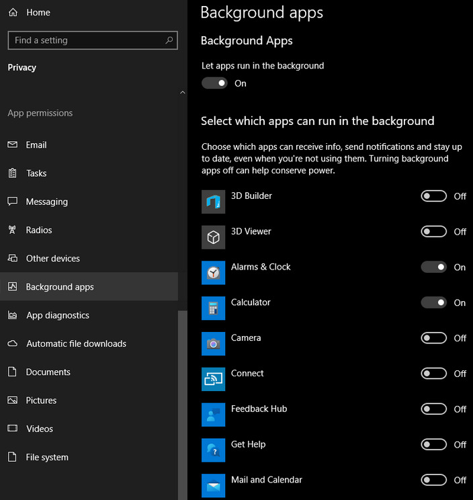Click the File system page icon

tap(12, 457)
